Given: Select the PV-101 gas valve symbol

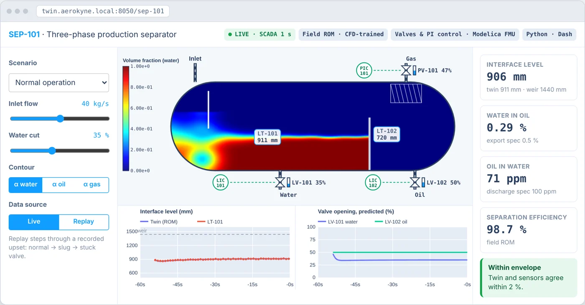Looking at the screenshot, I should tap(405, 70).
